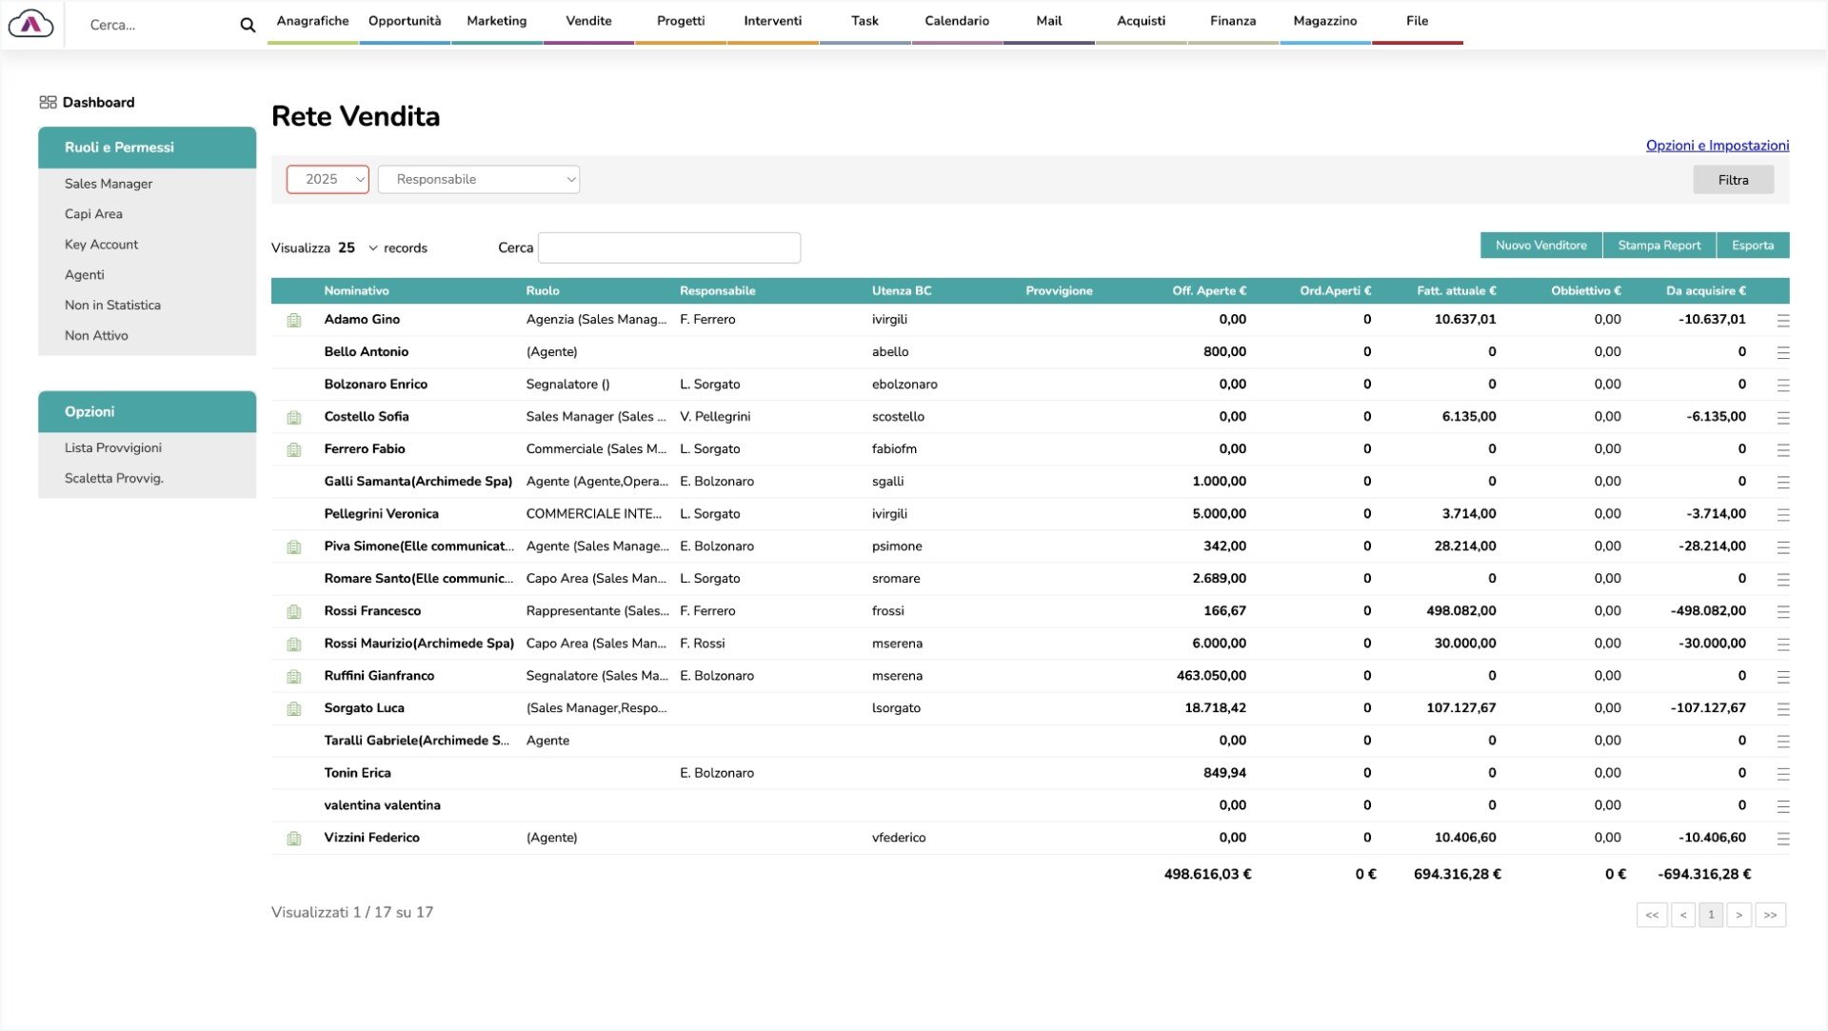Click the Cerca table search field
Screen dimensions: 1828x1031
(x=668, y=248)
